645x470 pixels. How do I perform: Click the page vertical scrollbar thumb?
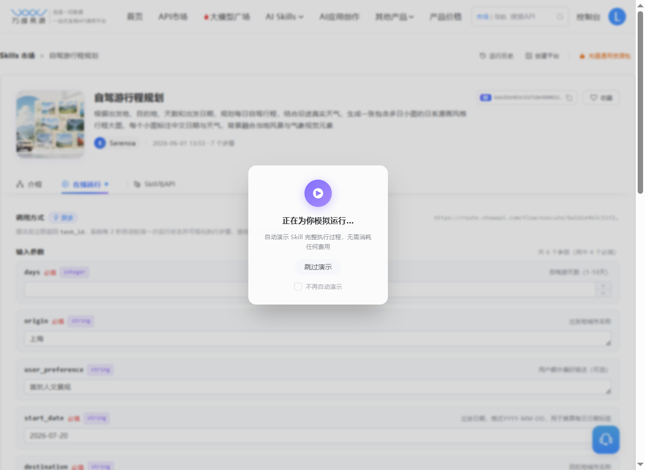[x=640, y=102]
